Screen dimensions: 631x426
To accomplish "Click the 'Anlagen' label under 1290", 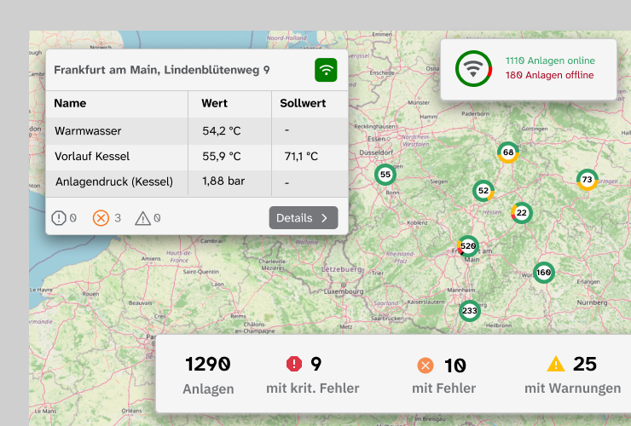I will click(x=208, y=389).
